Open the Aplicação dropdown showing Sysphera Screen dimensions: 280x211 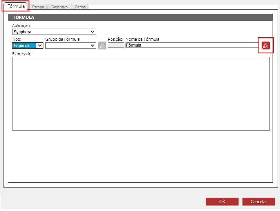[x=54, y=32]
